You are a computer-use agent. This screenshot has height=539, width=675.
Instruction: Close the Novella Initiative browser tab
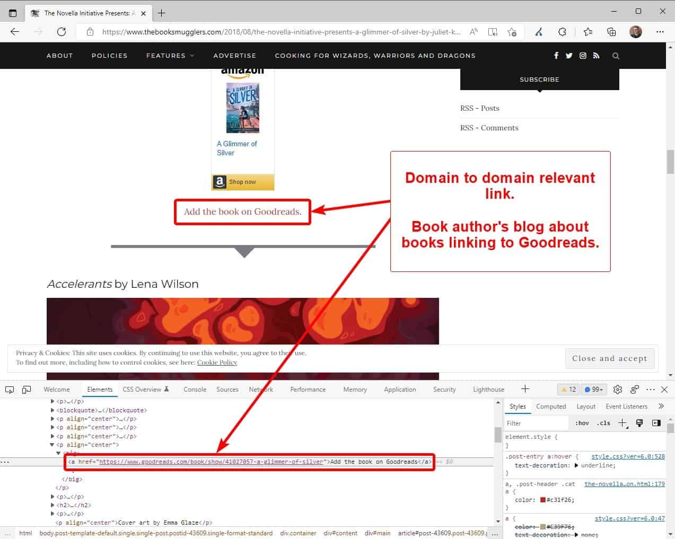pyautogui.click(x=143, y=13)
